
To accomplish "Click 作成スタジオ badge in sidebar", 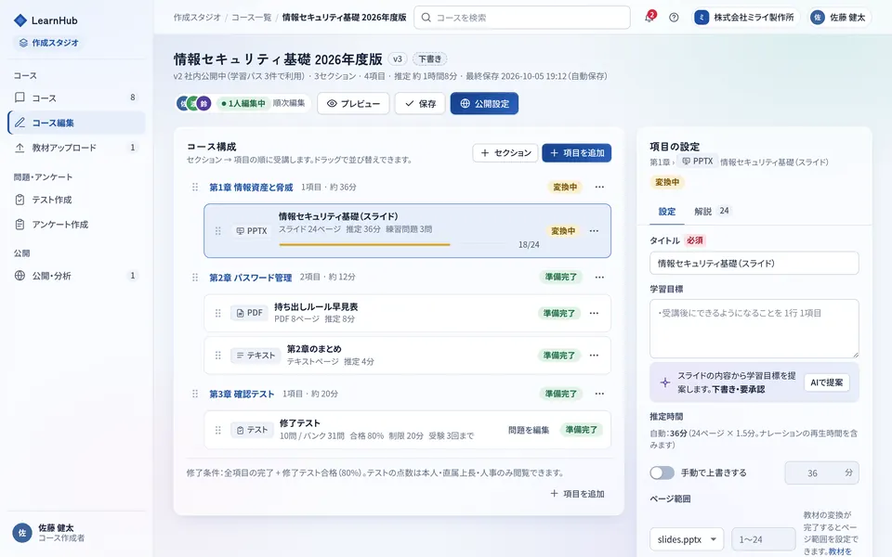I will (x=48, y=43).
